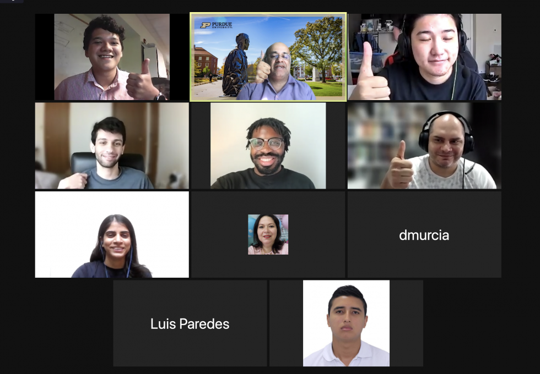
Task: Open the tile of smiling man with glasses and black sweater
Action: pos(268,146)
